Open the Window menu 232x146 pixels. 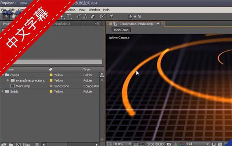94,10
